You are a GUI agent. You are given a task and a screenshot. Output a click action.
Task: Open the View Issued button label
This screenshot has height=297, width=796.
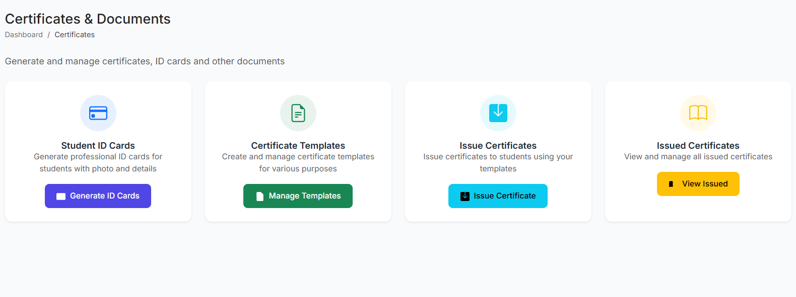point(704,184)
